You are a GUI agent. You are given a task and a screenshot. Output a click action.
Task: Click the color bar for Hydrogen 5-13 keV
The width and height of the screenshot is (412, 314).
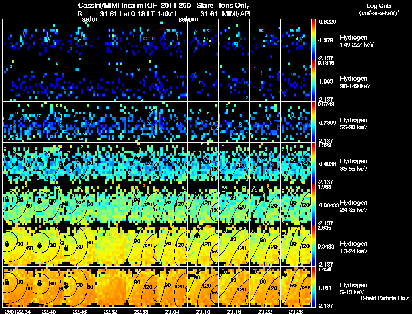pyautogui.click(x=314, y=287)
